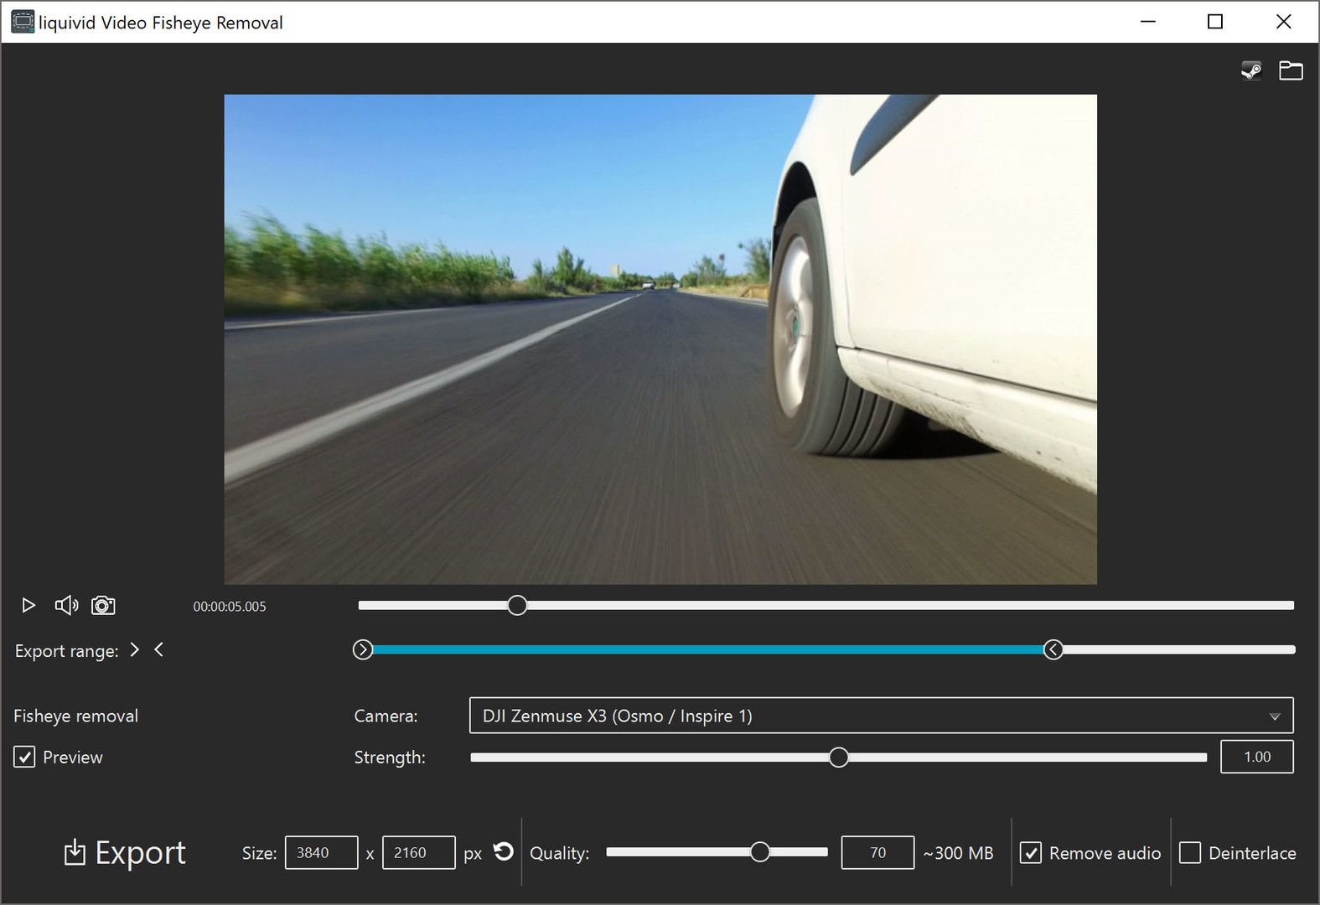1320x905 pixels.
Task: Focus the Quality value field 70
Action: point(877,852)
